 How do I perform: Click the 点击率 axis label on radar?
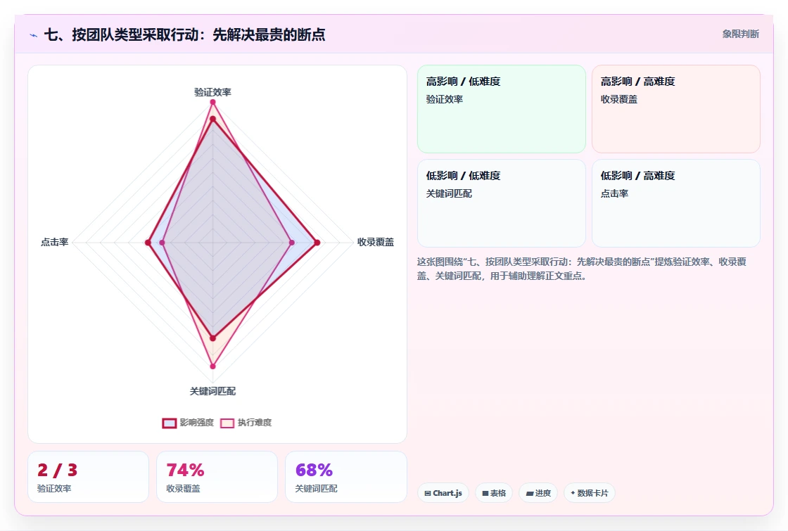click(54, 242)
